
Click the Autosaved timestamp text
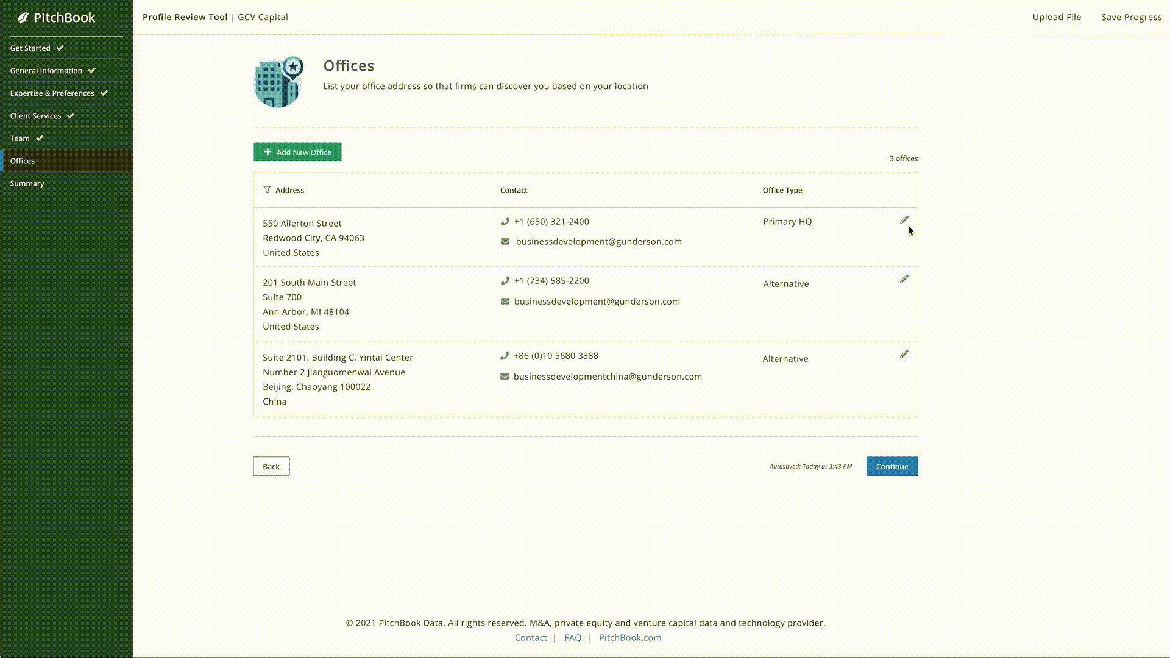pyautogui.click(x=810, y=467)
